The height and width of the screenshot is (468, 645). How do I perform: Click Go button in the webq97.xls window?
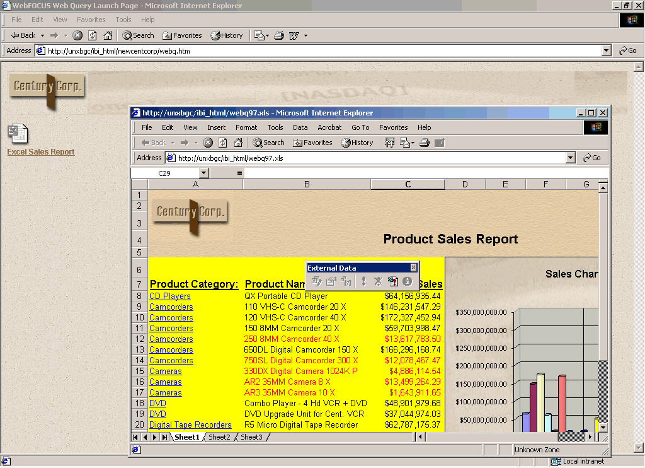(592, 158)
